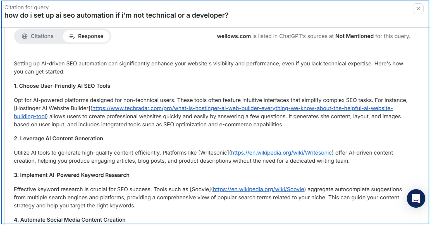
Task: Click the 'Citation for query' label
Action: coord(27,7)
